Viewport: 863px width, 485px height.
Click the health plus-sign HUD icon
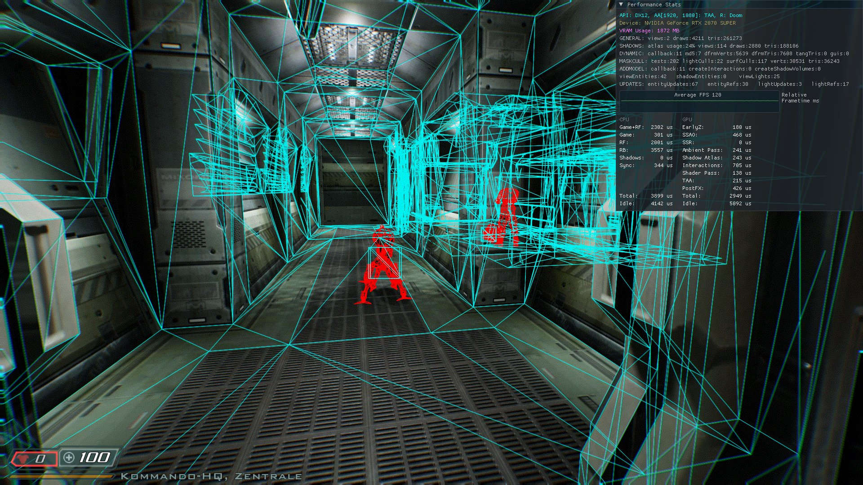[x=69, y=458]
